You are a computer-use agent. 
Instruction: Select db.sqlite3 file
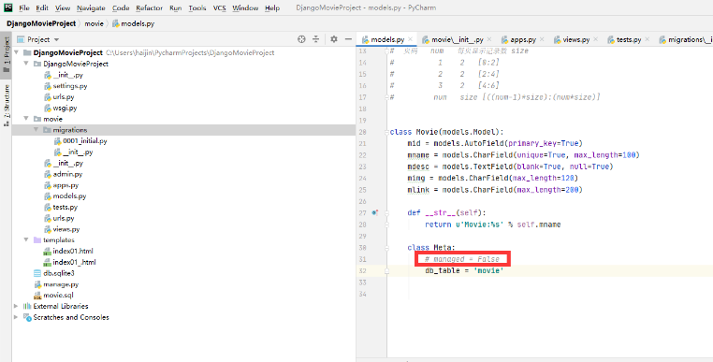click(x=54, y=273)
